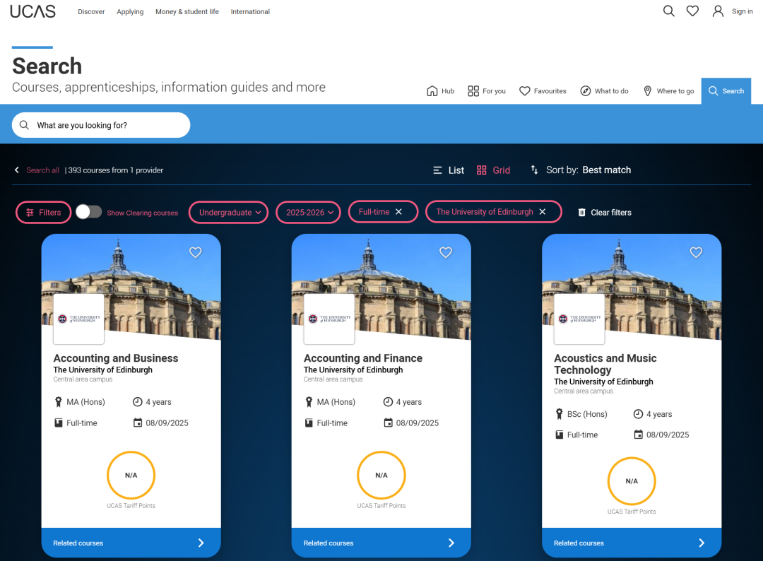Open the 2025-2026 year dropdown

[x=309, y=212]
